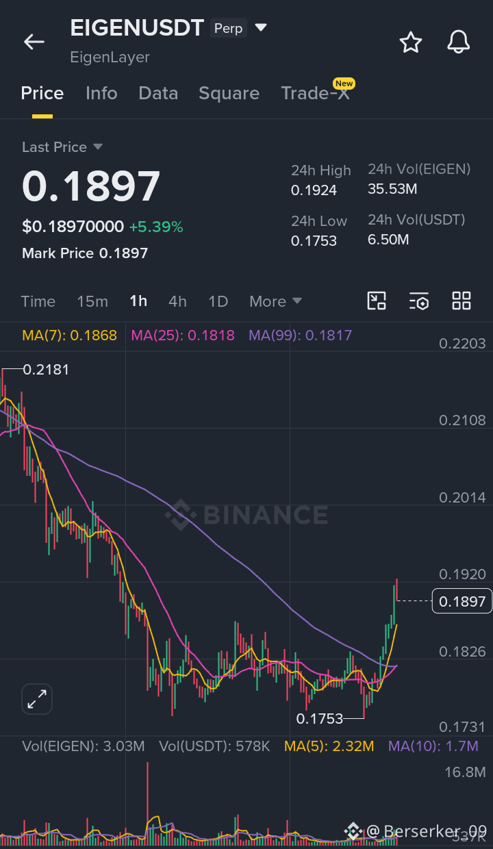
Task: Click the 0.2203 price axis label
Action: [x=463, y=344]
